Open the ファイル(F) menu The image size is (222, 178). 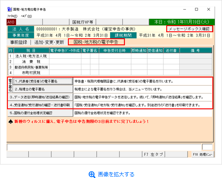click(x=12, y=16)
